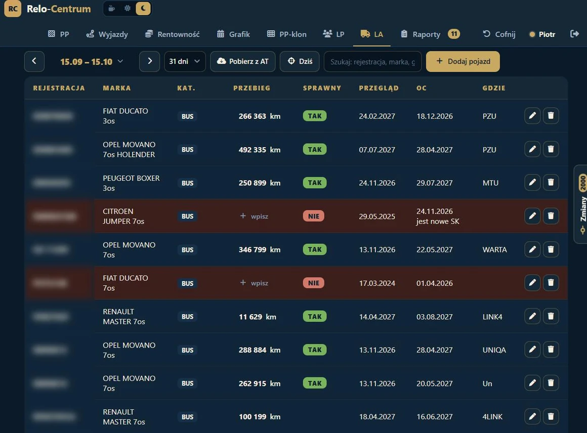Open the Grafik tab
The width and height of the screenshot is (587, 433).
pyautogui.click(x=233, y=34)
